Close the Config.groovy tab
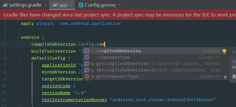This screenshot has width=236, height=107. pos(120,5)
